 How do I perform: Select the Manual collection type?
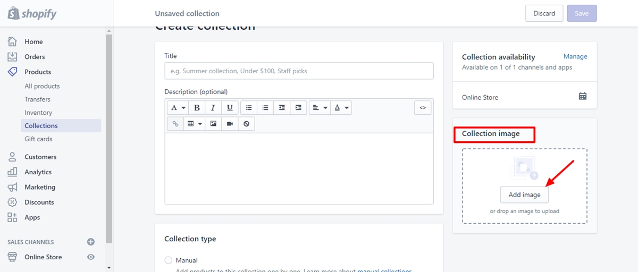point(169,260)
